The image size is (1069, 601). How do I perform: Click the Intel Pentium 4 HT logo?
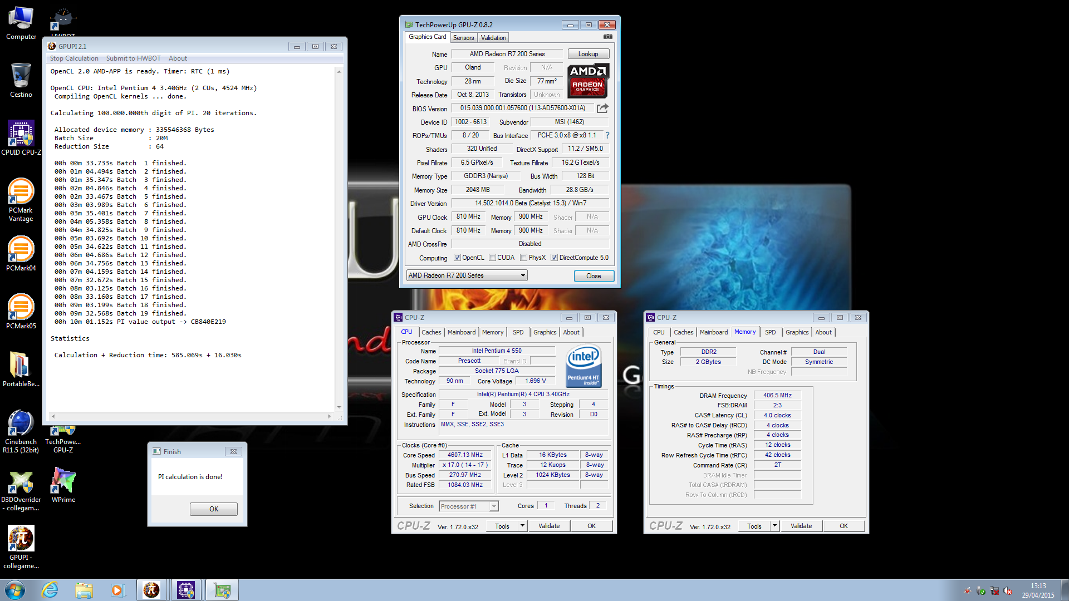pos(583,366)
